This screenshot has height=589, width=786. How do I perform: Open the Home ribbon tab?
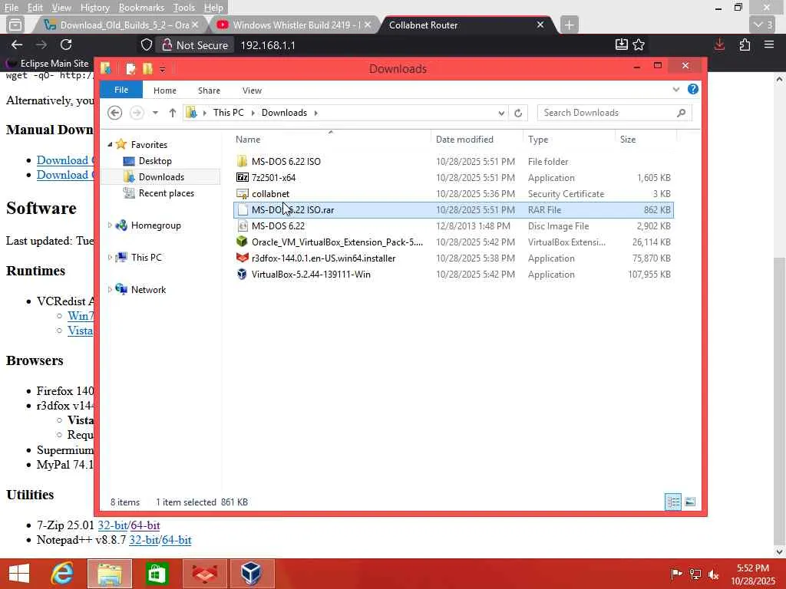tap(165, 90)
